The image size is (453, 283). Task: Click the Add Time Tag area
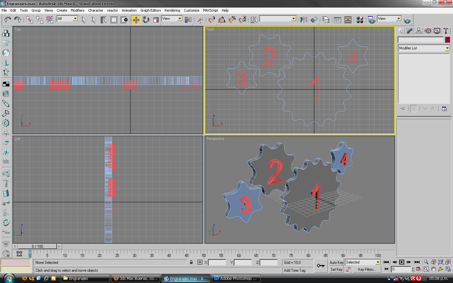(x=297, y=270)
